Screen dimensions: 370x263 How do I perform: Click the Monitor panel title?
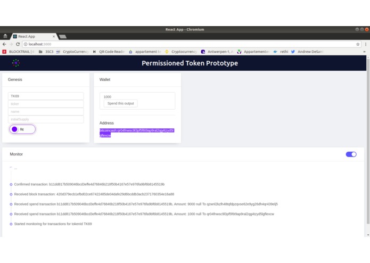[x=17, y=154]
